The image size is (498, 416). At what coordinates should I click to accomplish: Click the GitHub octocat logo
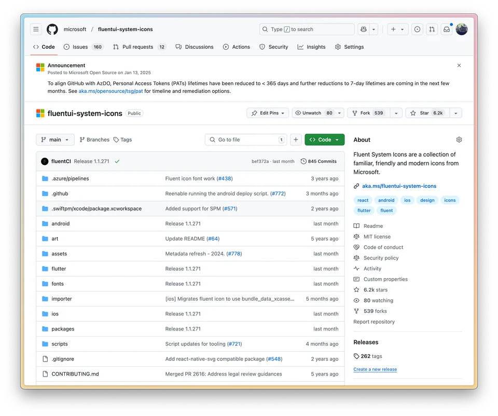pos(52,29)
